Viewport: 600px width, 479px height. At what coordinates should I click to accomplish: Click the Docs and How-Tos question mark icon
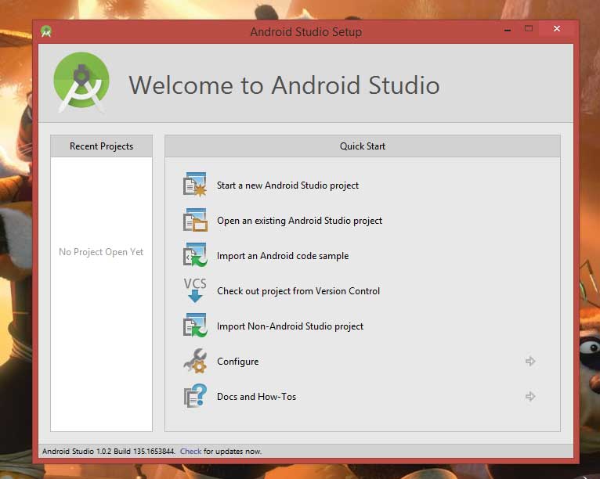[x=195, y=396]
